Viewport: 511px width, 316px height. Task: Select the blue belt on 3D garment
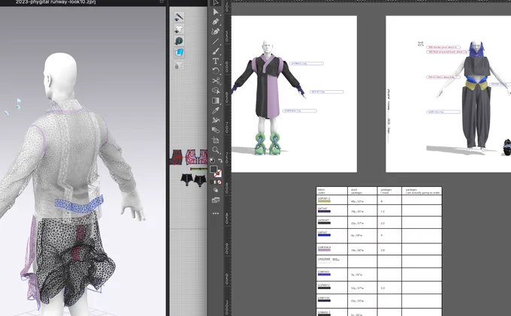(79, 204)
